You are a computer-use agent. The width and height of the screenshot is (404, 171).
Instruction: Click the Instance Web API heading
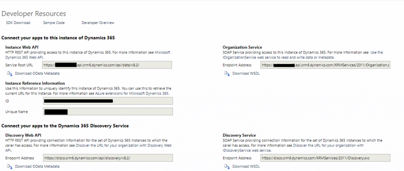tap(22, 47)
